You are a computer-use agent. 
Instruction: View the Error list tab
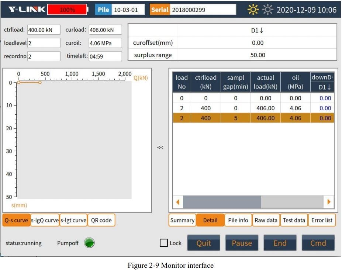[x=322, y=220]
